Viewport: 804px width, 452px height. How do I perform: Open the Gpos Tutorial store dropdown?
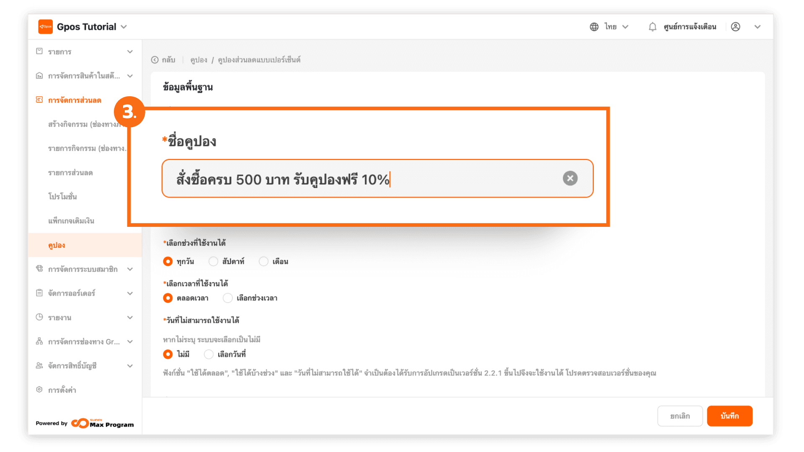pos(124,27)
